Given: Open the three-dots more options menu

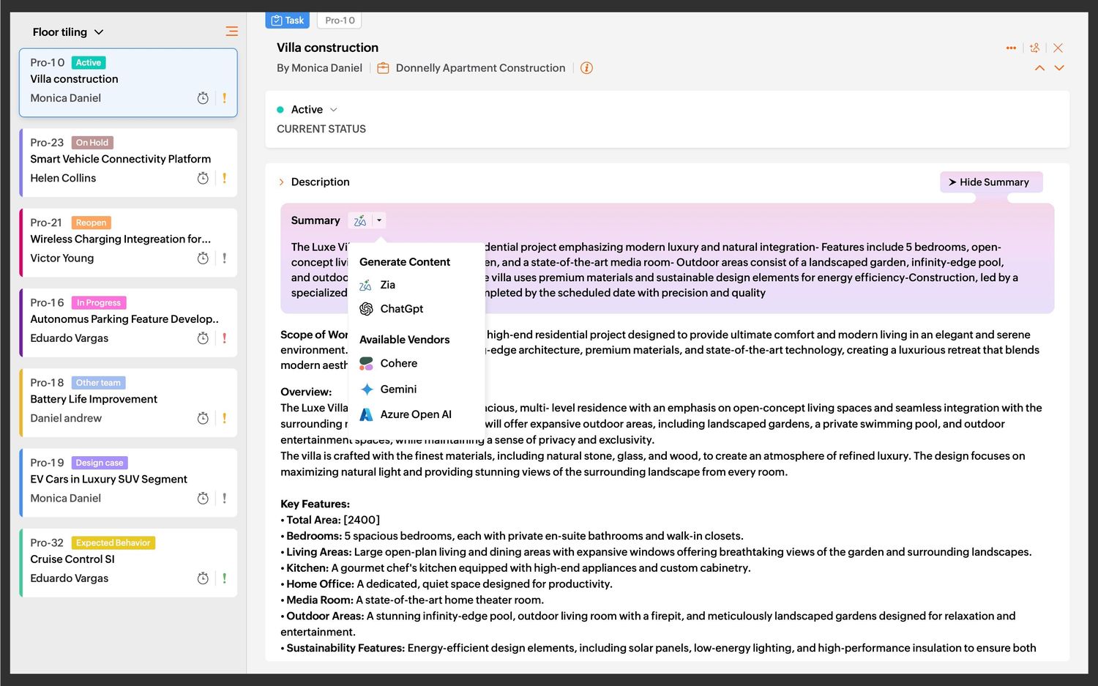Looking at the screenshot, I should (x=1011, y=48).
